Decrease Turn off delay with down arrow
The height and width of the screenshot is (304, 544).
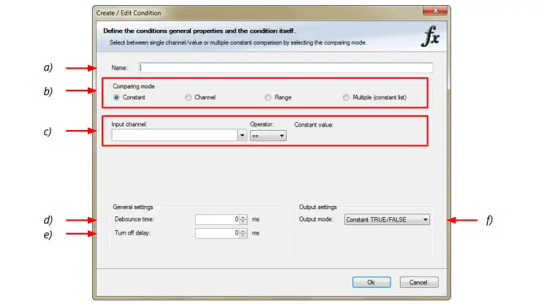point(243,235)
